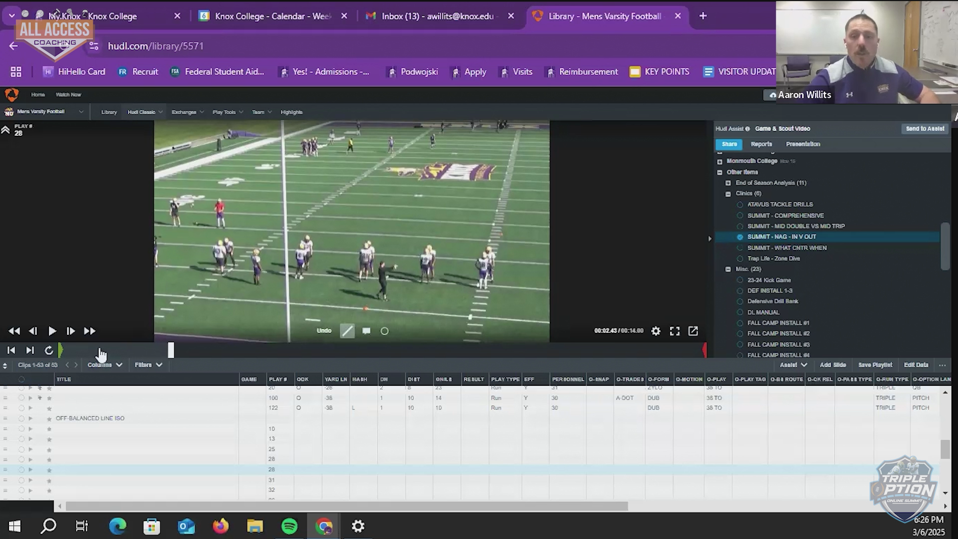Collapse play info with double chevron
The height and width of the screenshot is (539, 958).
coord(5,130)
